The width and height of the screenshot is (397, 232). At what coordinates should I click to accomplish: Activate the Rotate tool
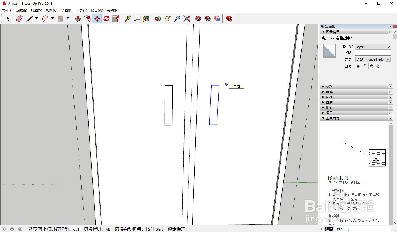(x=106, y=19)
